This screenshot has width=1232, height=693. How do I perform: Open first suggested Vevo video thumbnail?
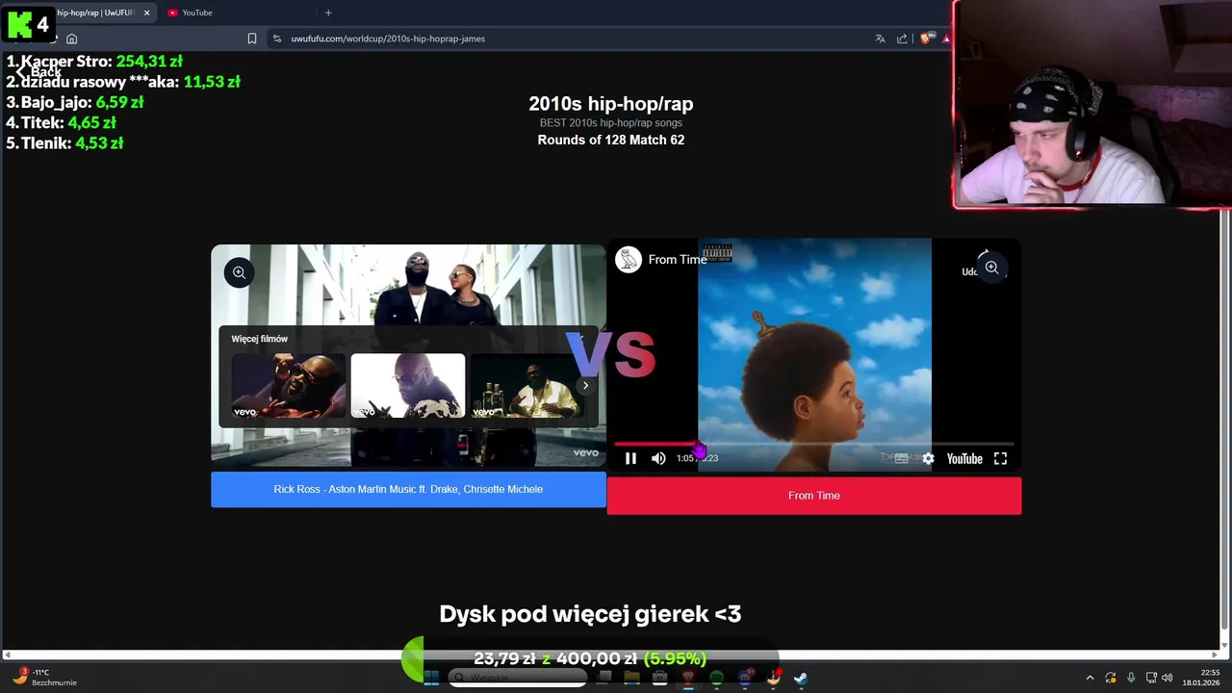288,386
